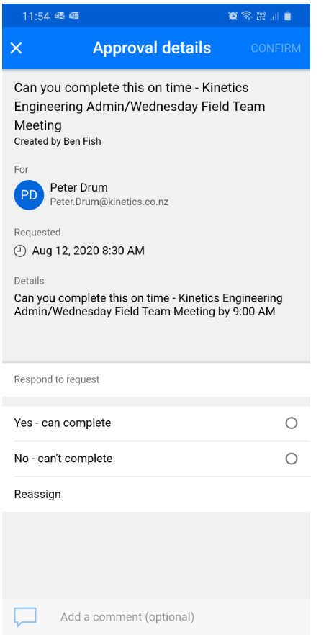The height and width of the screenshot is (635, 334).
Task: Tap the 'Yes - can complete' row label
Action: pyautogui.click(x=63, y=423)
